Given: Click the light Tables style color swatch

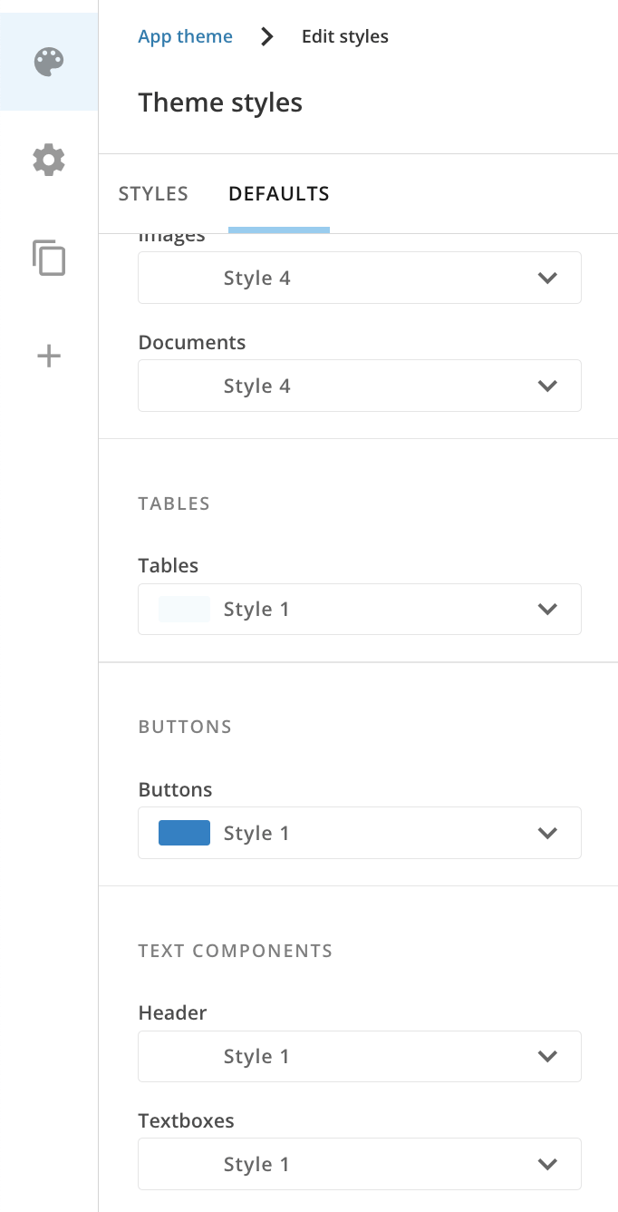Looking at the screenshot, I should tap(184, 609).
